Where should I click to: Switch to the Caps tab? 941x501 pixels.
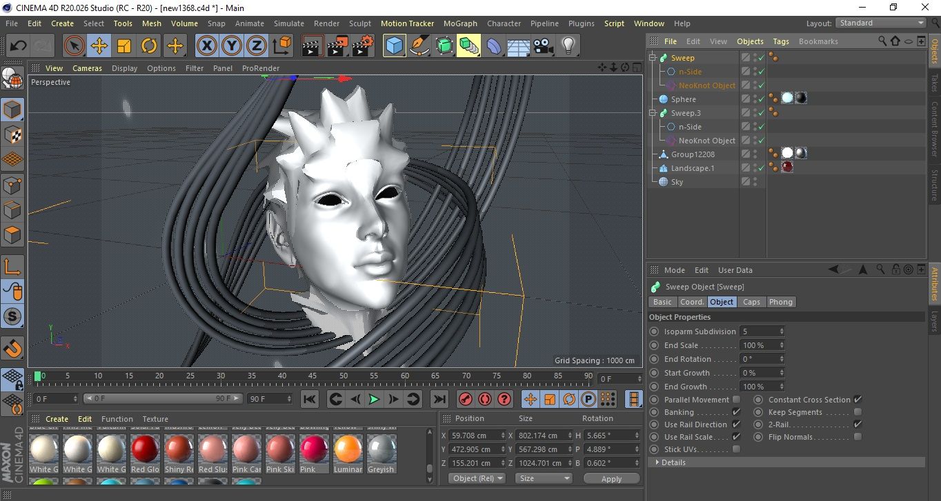pos(751,302)
